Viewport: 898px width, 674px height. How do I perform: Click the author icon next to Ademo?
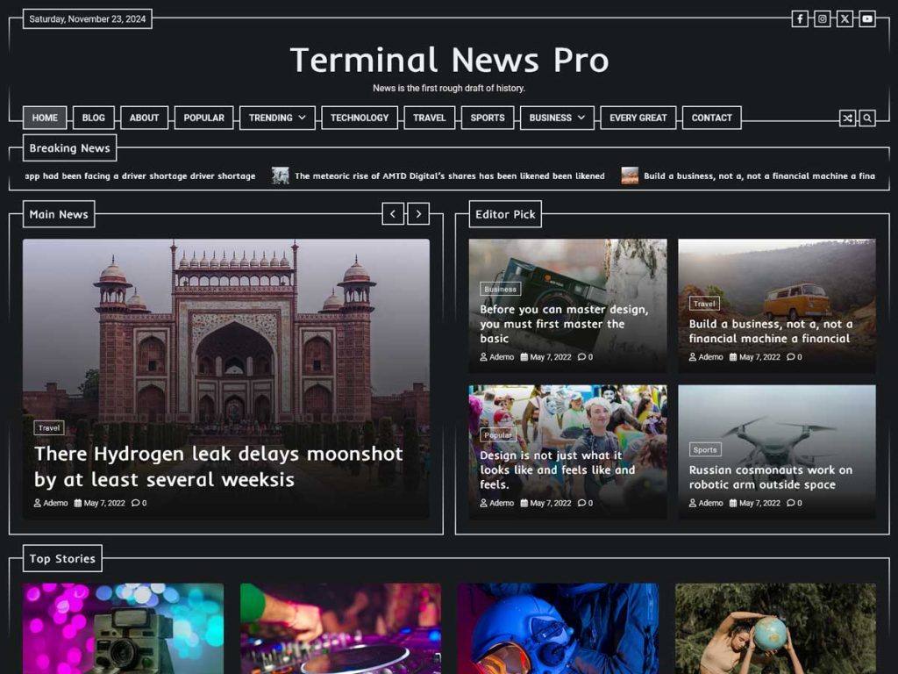(38, 503)
